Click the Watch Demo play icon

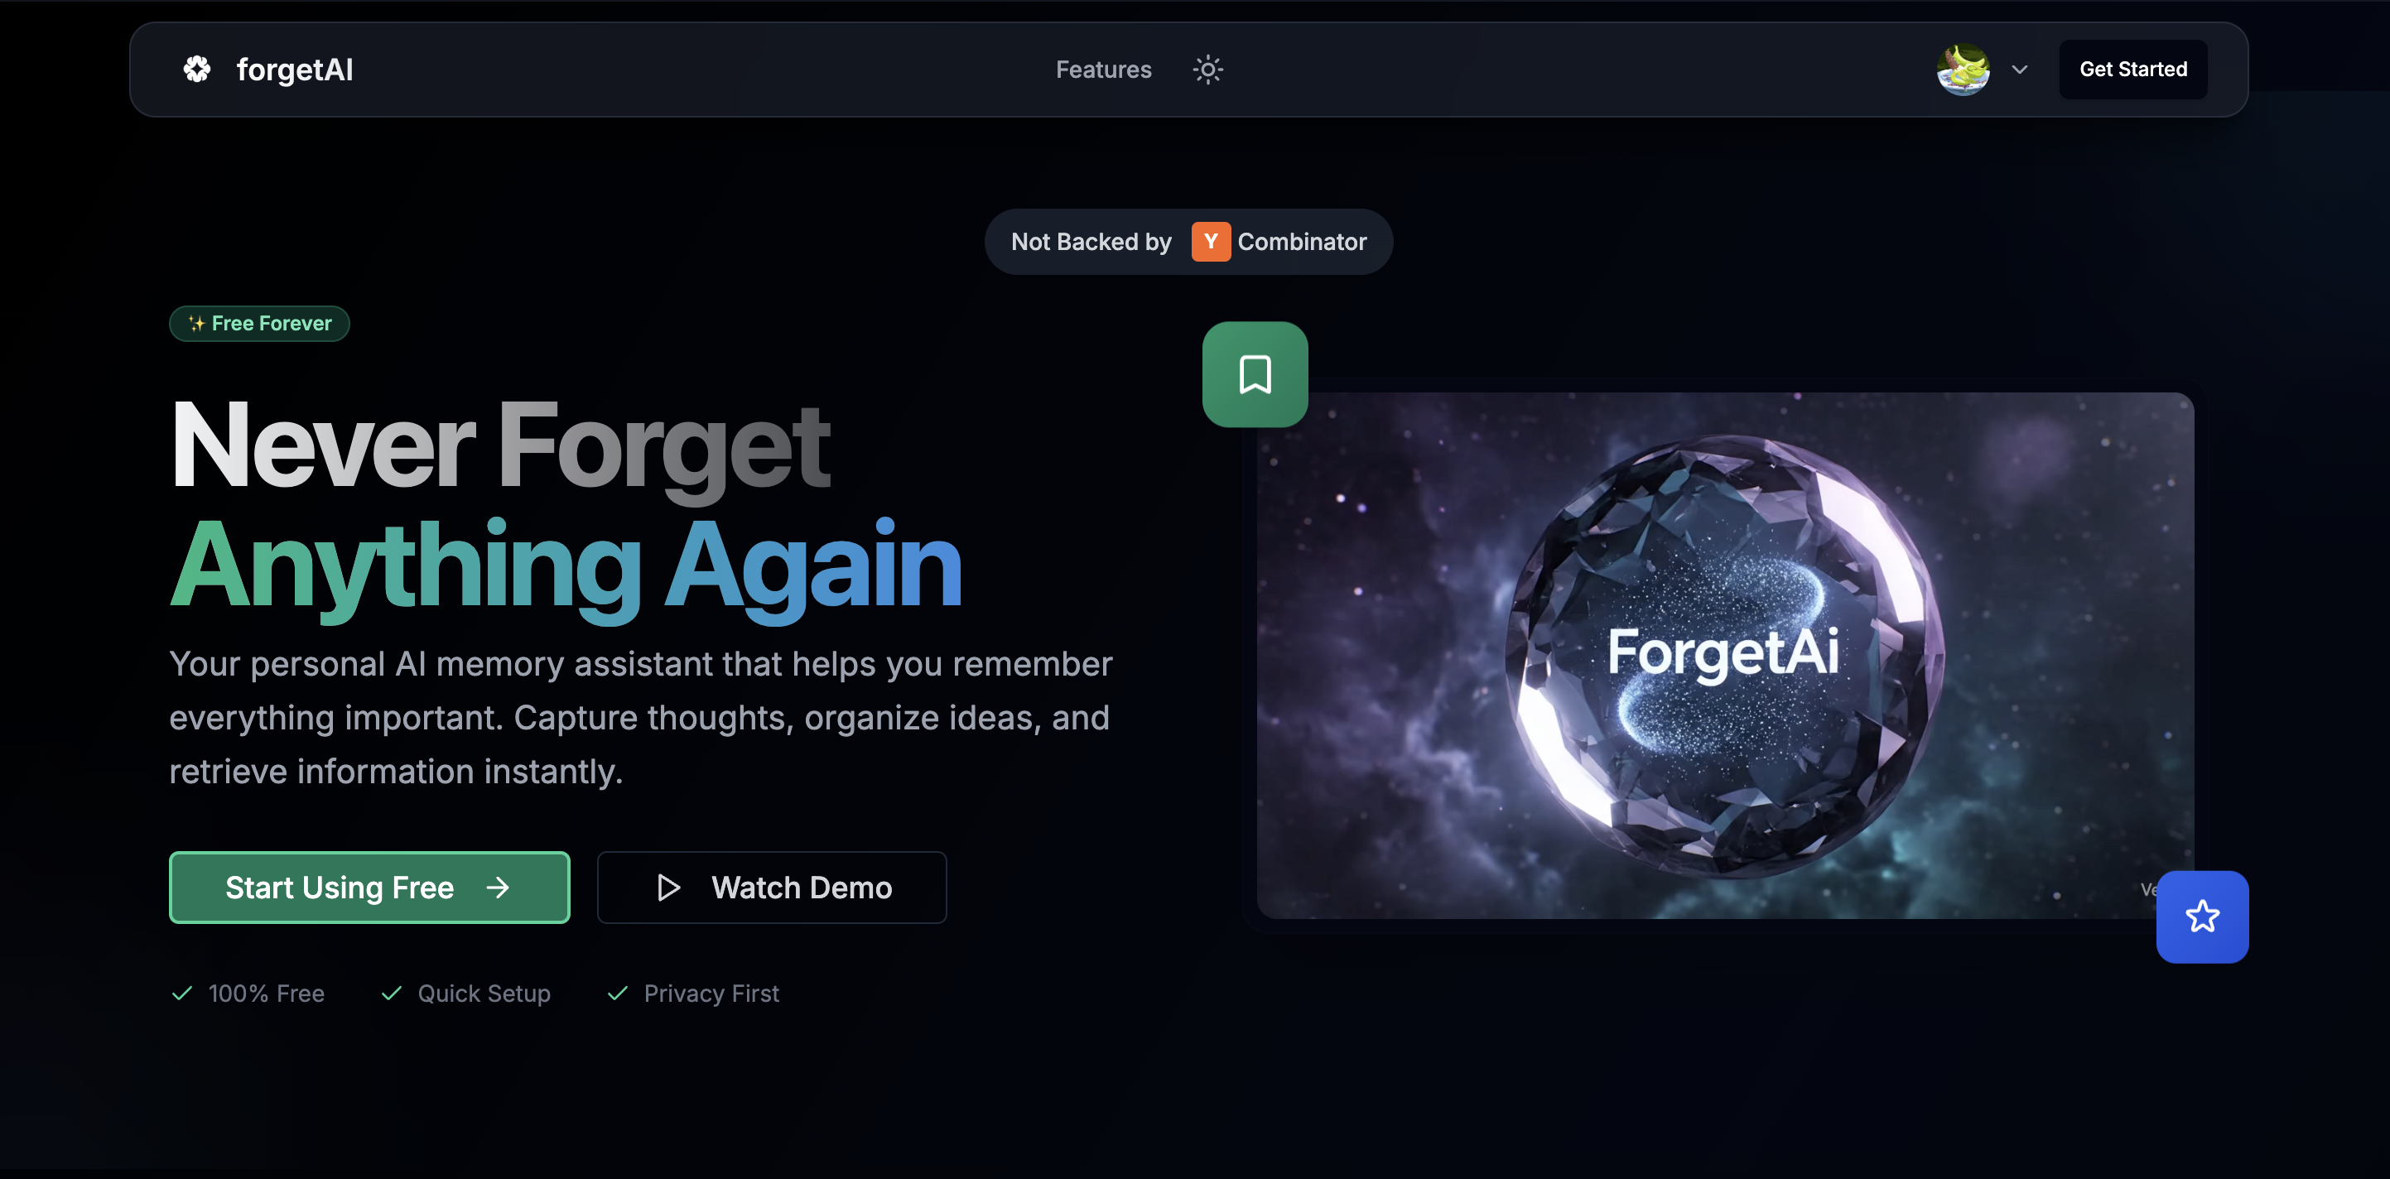[668, 888]
